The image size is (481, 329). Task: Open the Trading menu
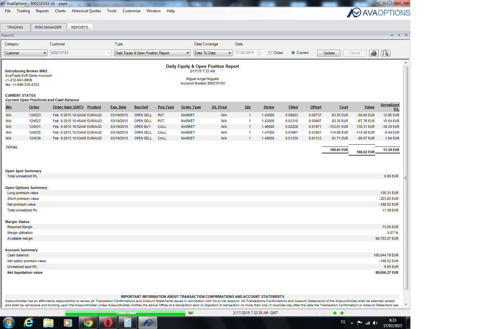[23, 11]
